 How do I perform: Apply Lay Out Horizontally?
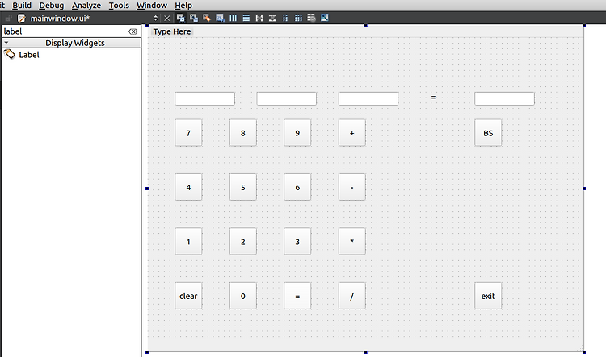233,18
